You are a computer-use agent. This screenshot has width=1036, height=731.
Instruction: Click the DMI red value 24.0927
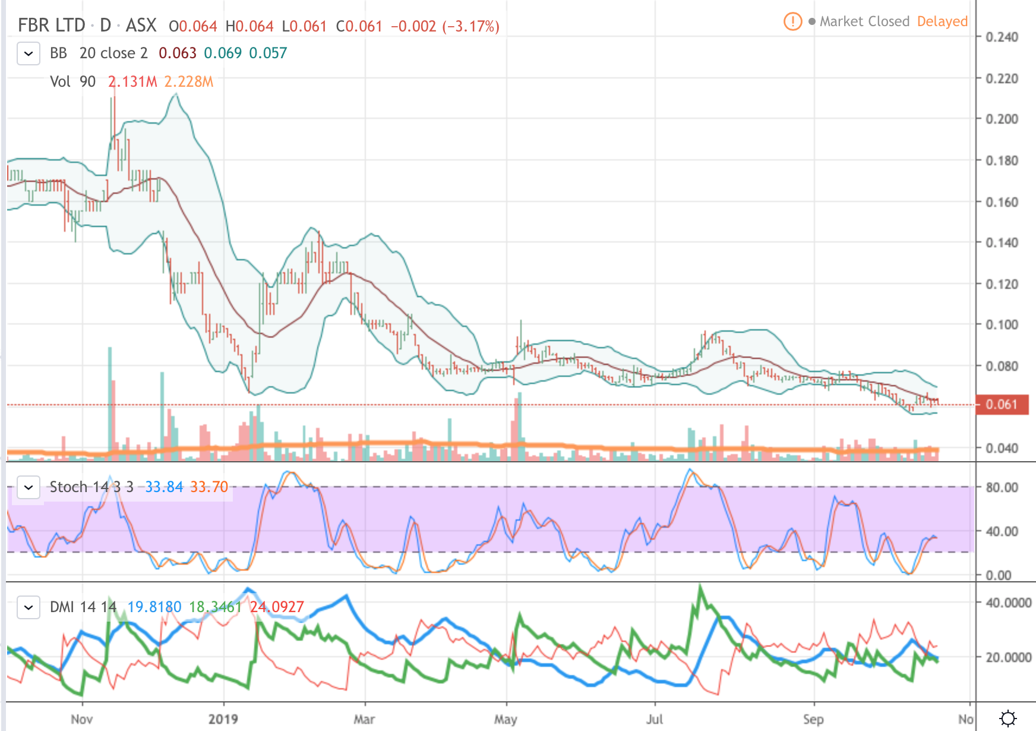[277, 607]
